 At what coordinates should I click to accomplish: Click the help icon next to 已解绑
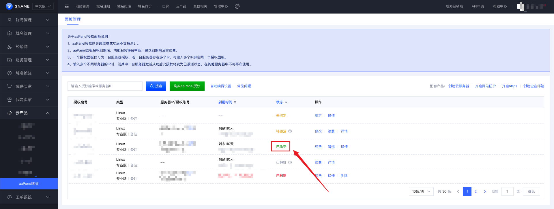(290, 162)
